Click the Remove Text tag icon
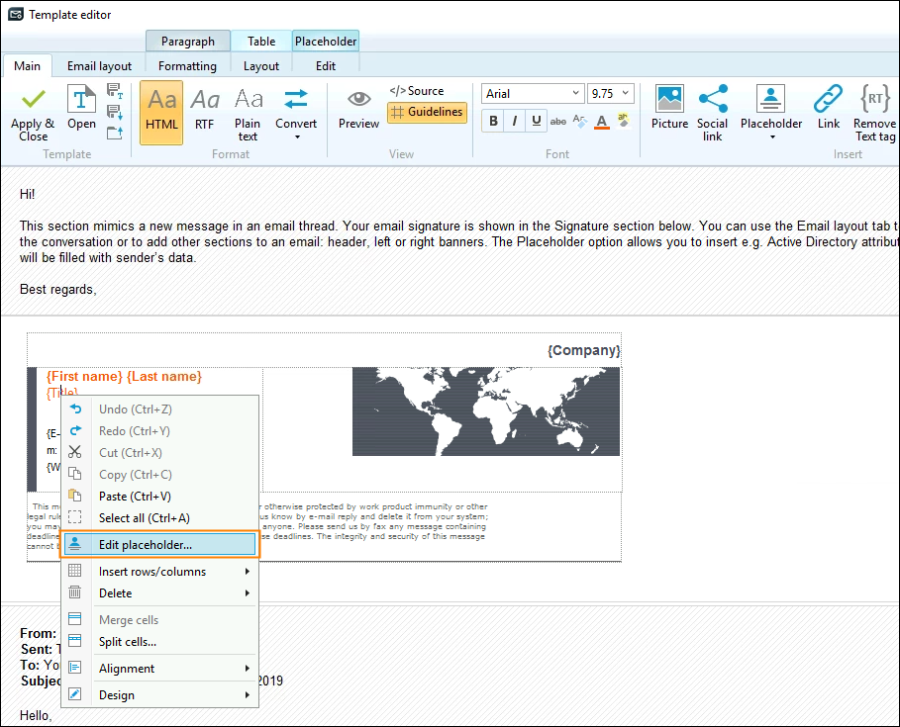900x727 pixels. (x=874, y=99)
